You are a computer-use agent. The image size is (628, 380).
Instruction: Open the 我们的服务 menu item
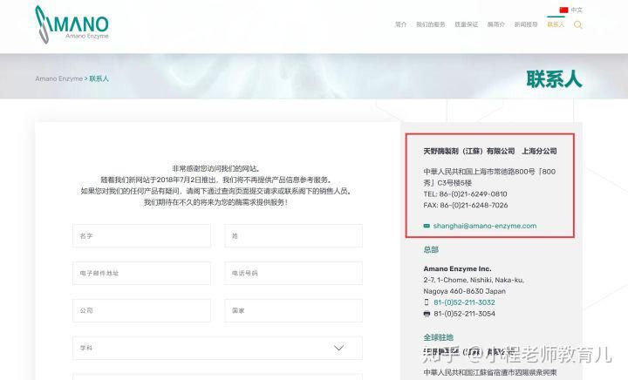pyautogui.click(x=431, y=24)
